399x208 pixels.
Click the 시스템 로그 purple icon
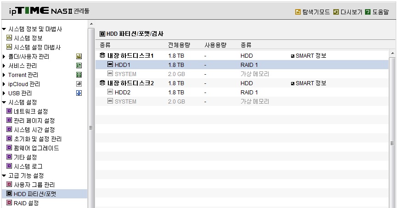click(x=9, y=166)
